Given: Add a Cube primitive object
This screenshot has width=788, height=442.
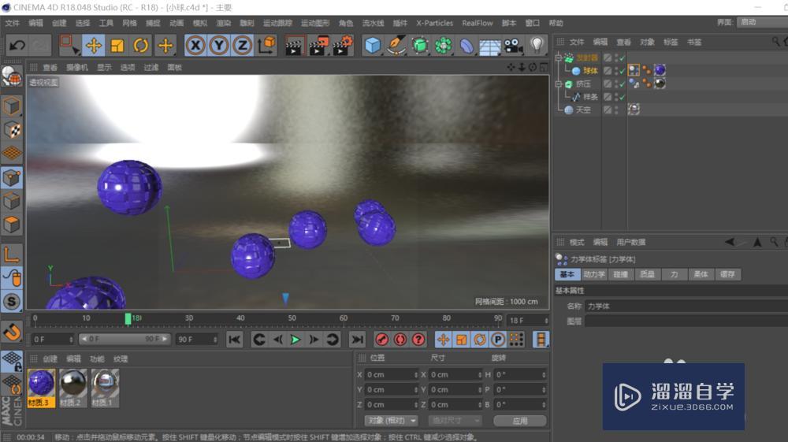Looking at the screenshot, I should [x=373, y=46].
